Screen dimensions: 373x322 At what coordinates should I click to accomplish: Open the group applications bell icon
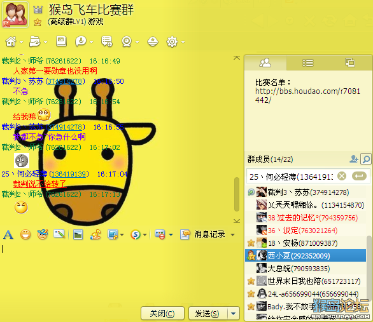point(153,42)
